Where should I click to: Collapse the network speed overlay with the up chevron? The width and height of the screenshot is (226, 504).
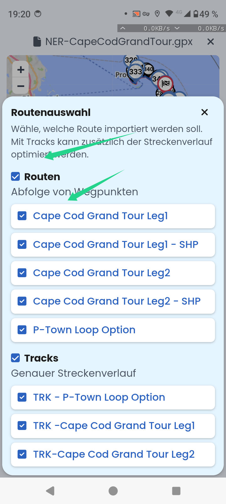(123, 28)
